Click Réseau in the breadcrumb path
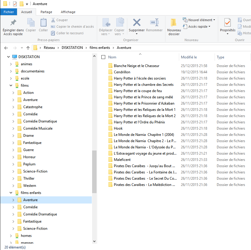This screenshot has width=251, height=250. (x=49, y=48)
